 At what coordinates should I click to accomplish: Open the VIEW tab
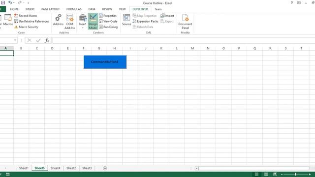(x=122, y=9)
